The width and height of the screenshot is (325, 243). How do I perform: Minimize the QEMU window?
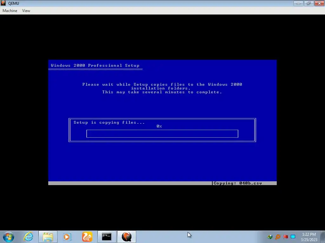point(298,3)
